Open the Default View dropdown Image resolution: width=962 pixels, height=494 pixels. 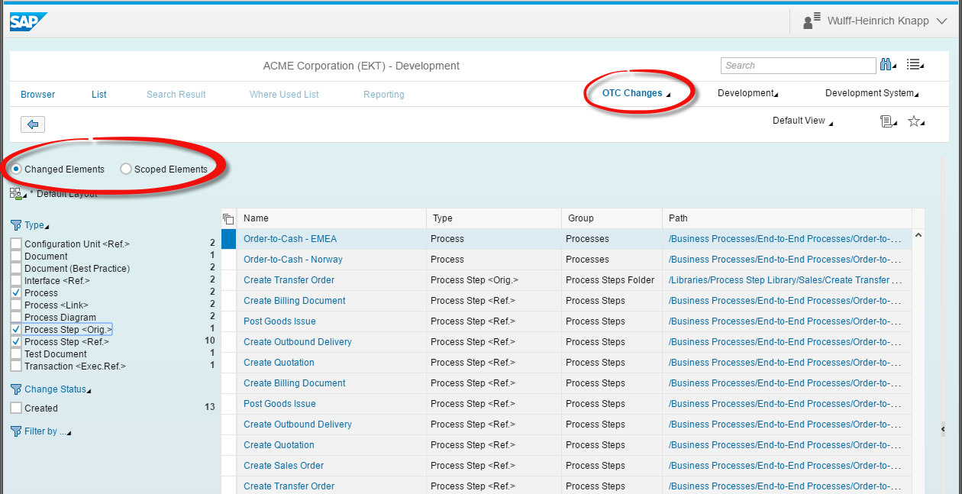click(x=803, y=121)
